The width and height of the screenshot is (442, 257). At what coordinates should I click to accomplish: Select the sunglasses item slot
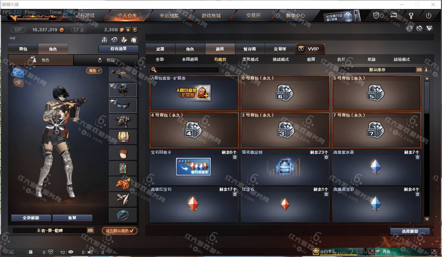pyautogui.click(x=123, y=106)
